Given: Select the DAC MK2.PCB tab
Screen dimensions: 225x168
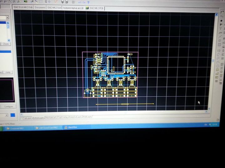Looking at the screenshot, I should 95,8.
